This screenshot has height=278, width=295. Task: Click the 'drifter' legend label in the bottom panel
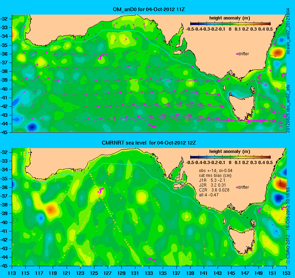click(x=243, y=187)
